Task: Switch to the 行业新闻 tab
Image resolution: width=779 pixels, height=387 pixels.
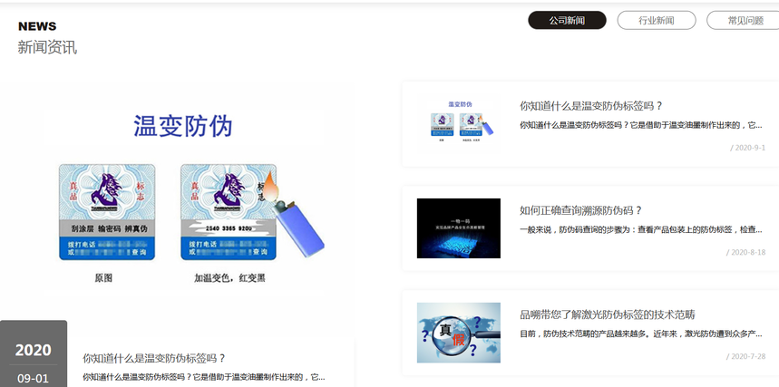Action: (x=657, y=20)
